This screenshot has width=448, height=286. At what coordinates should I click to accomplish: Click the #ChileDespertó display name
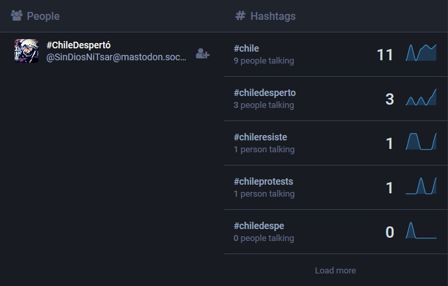pyautogui.click(x=78, y=45)
